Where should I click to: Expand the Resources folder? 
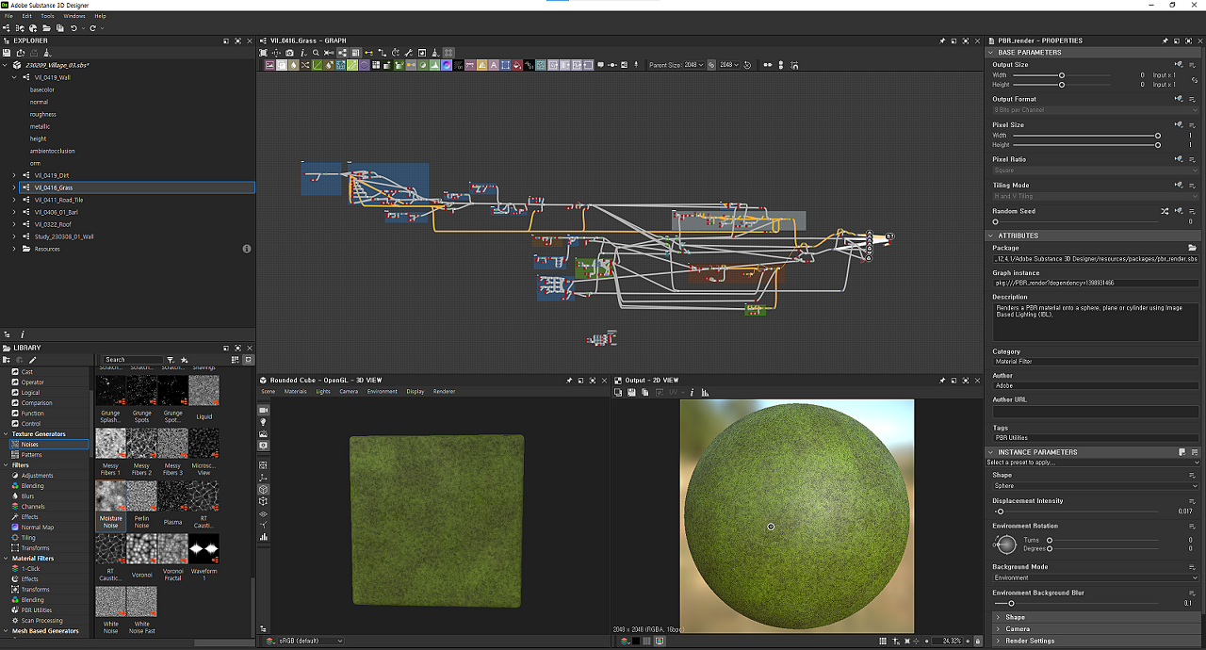(x=14, y=249)
